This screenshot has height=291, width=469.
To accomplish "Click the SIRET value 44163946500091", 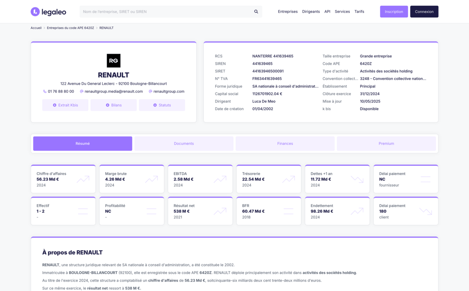I will click(x=268, y=71).
